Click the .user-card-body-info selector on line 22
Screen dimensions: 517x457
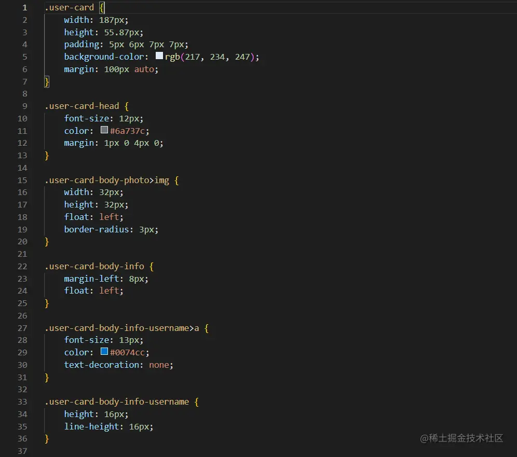[x=94, y=266]
